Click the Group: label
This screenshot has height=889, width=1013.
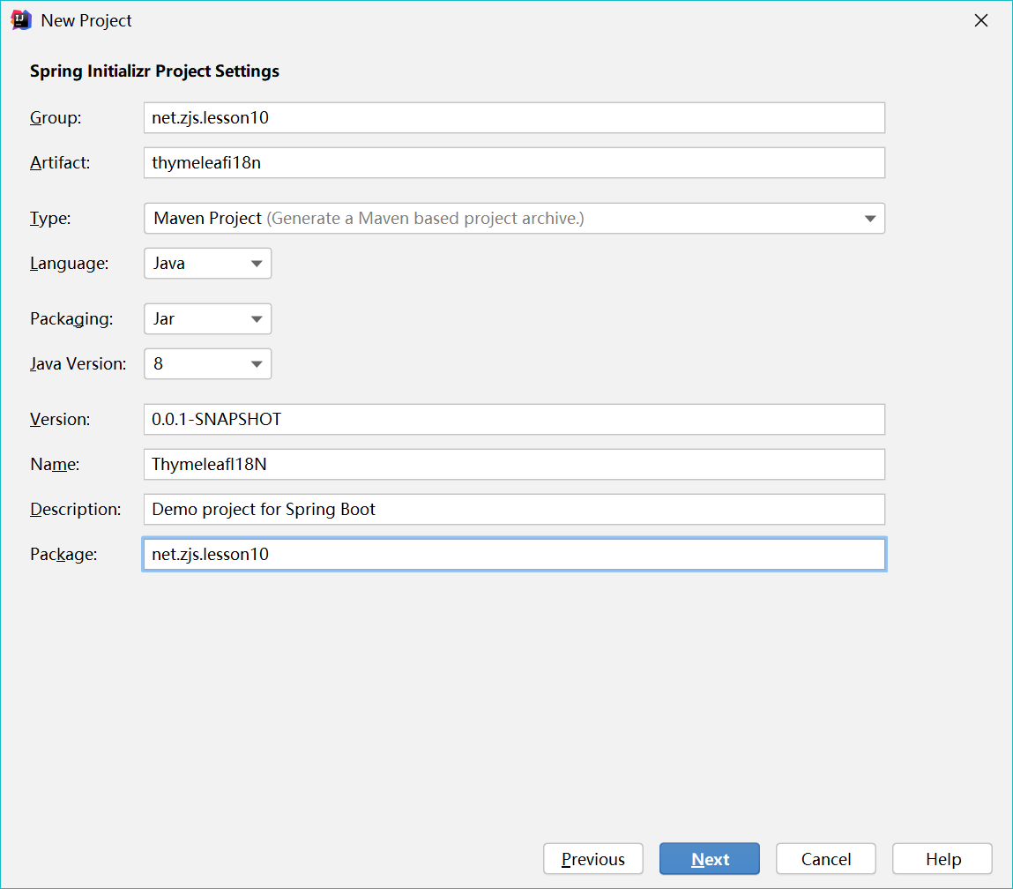pyautogui.click(x=56, y=117)
